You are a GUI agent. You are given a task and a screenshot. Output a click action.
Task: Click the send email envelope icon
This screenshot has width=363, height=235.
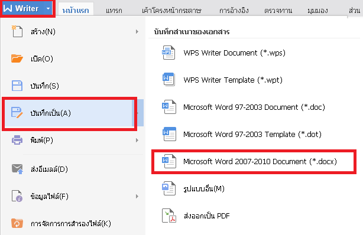tap(17, 169)
